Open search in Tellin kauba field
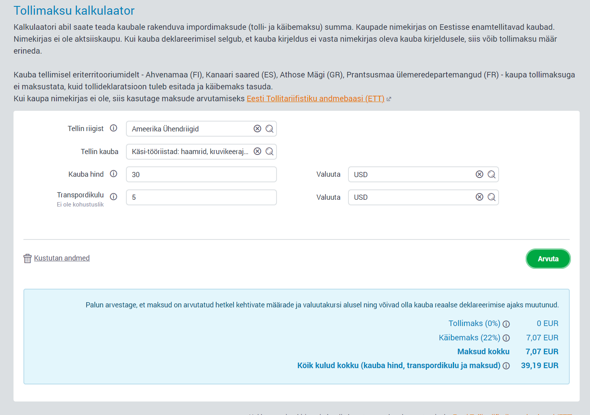This screenshot has height=415, width=590. point(269,151)
